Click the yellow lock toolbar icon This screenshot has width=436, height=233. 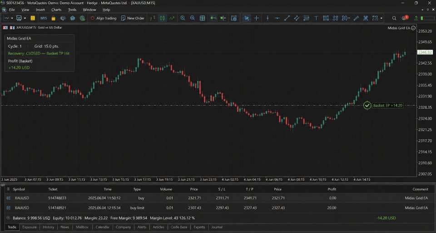coord(54,18)
